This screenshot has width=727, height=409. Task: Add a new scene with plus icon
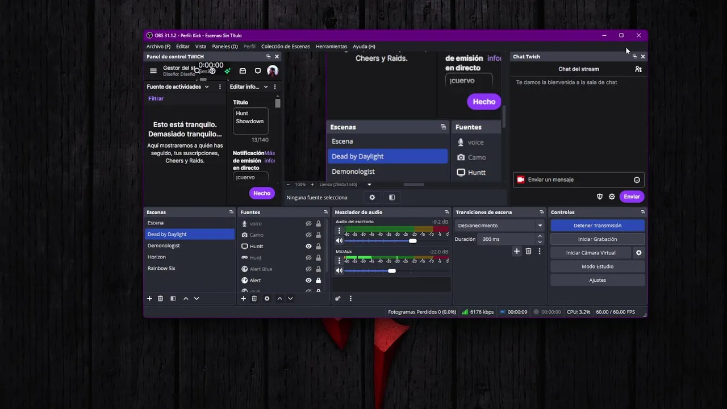coord(149,298)
